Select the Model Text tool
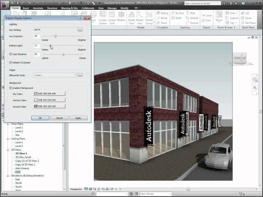 [131, 18]
